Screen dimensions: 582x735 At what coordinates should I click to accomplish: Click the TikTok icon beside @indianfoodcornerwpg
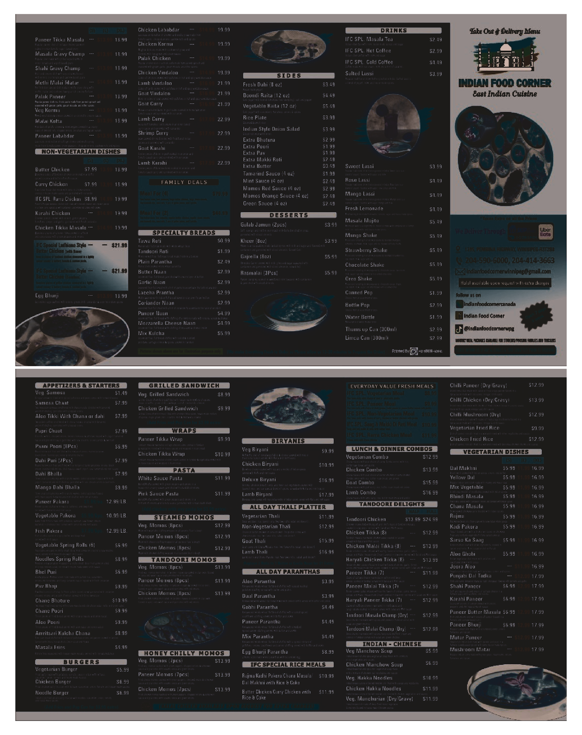459,329
